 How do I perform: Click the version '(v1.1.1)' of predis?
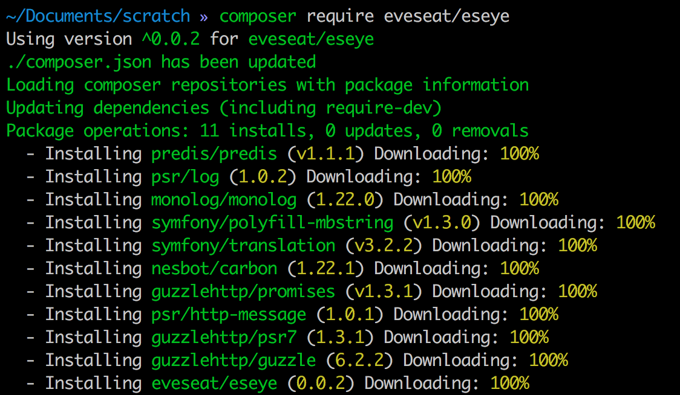325,154
